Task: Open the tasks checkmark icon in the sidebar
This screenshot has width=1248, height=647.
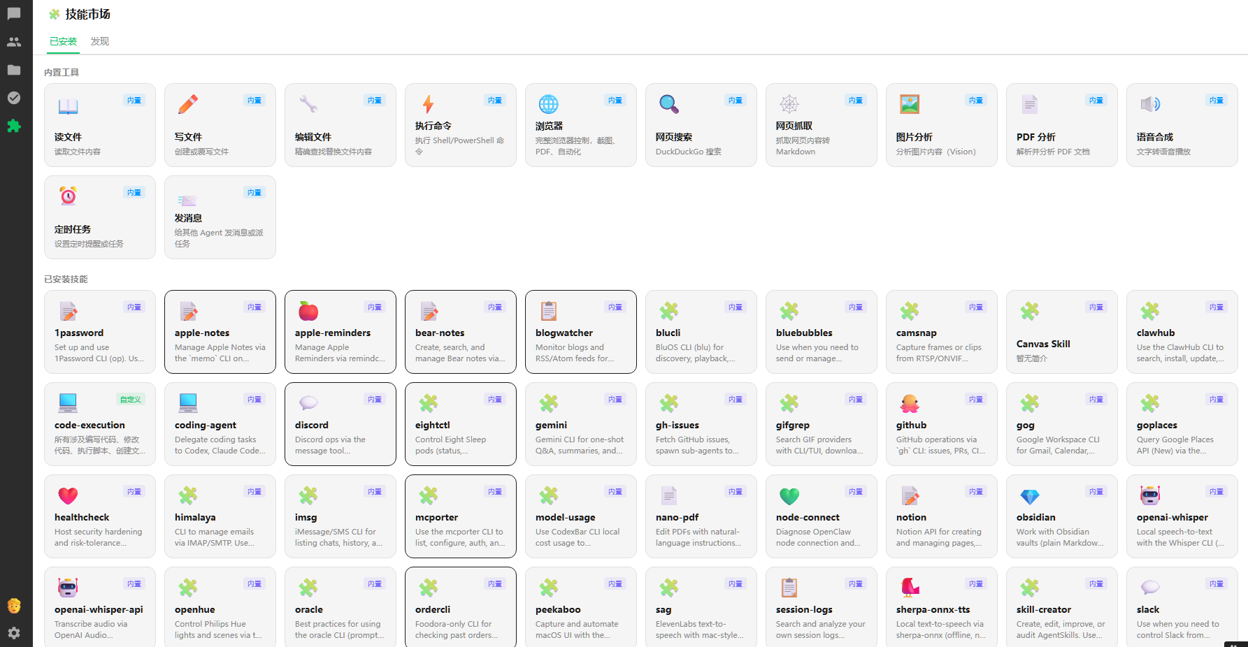Action: tap(14, 98)
